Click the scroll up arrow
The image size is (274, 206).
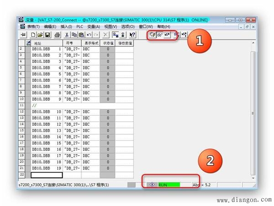(253, 42)
